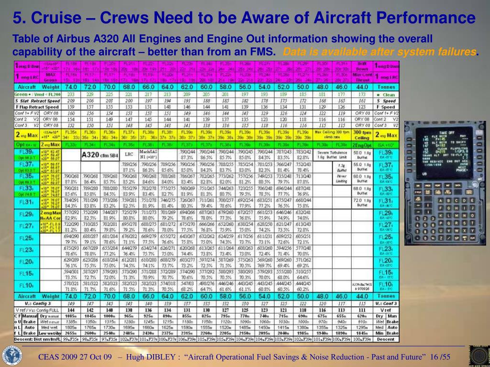Click 'Severe Turbulence 1.8g Buffet Limit' cell
This screenshot has width=490, height=367.
click(332, 155)
